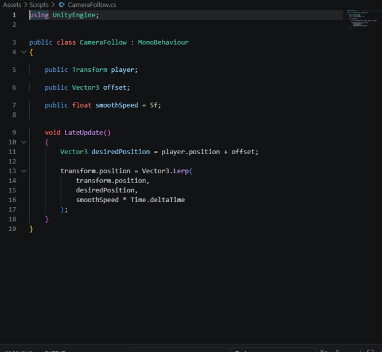Click 'smoothSpeed' declaration on line 7

pos(117,105)
